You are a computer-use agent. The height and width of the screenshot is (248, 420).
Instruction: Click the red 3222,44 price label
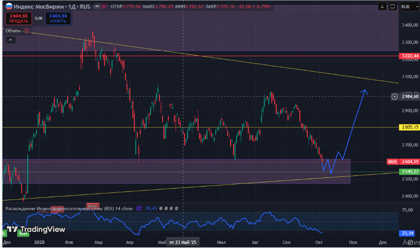click(410, 56)
